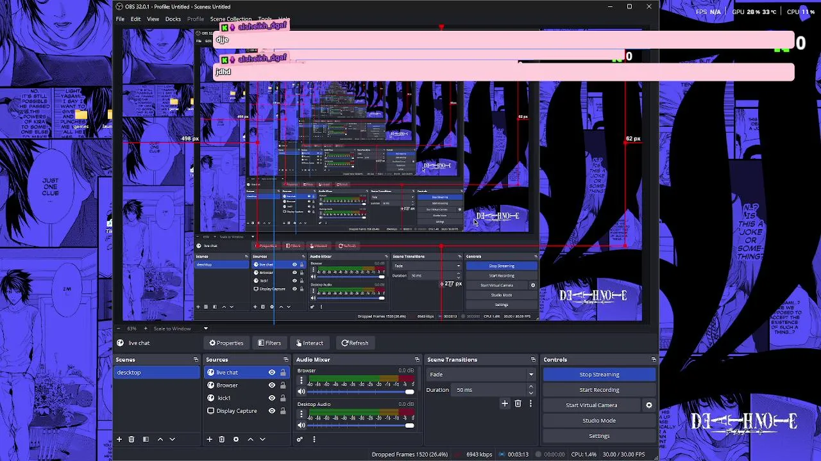821x461 pixels.
Task: Lock the live chat source
Action: tap(283, 373)
